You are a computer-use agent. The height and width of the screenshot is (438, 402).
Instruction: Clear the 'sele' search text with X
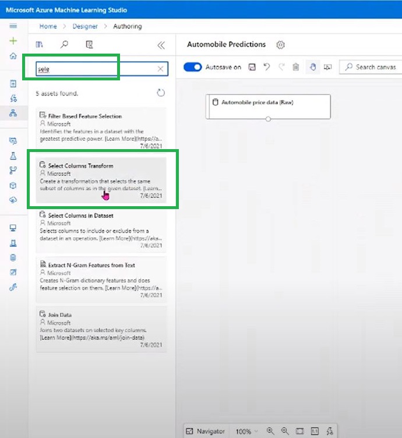(x=160, y=69)
